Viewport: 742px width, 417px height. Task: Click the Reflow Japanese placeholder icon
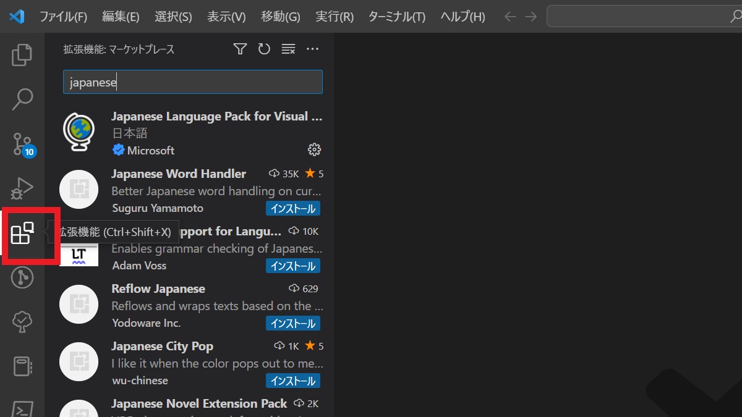(79, 304)
